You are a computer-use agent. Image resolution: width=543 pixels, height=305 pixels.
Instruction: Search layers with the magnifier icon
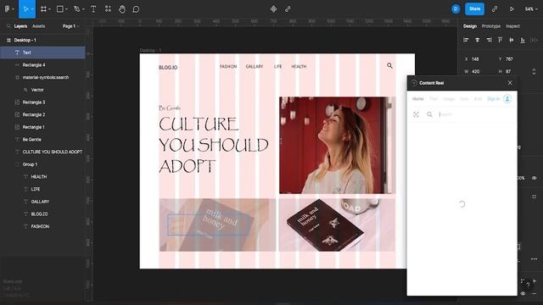8,26
